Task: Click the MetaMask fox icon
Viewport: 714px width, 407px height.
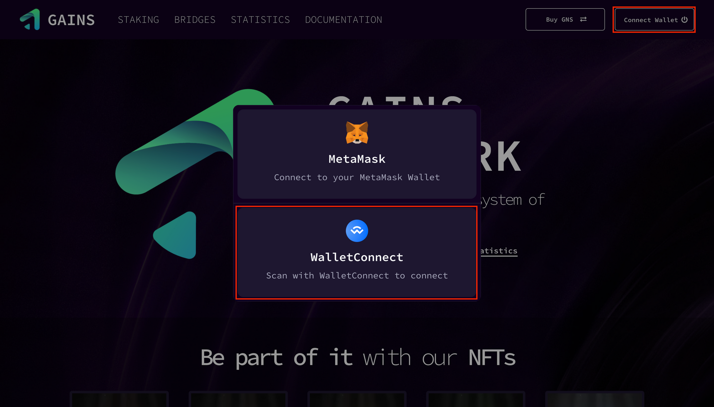Action: (x=357, y=133)
